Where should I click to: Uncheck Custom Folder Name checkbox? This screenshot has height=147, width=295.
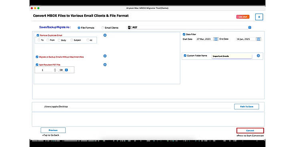[185, 56]
